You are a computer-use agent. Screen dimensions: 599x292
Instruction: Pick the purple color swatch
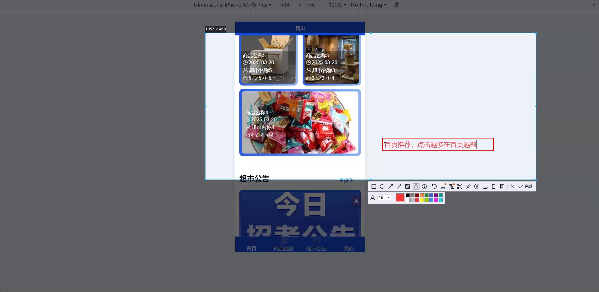pos(436,196)
